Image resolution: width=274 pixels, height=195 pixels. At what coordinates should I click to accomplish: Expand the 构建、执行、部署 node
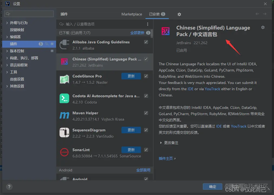tap(7, 58)
